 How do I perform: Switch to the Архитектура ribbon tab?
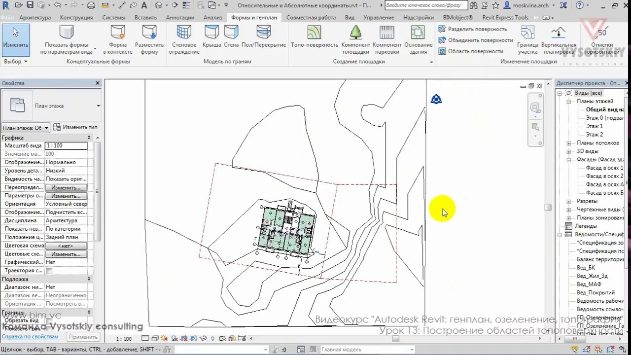(35, 17)
